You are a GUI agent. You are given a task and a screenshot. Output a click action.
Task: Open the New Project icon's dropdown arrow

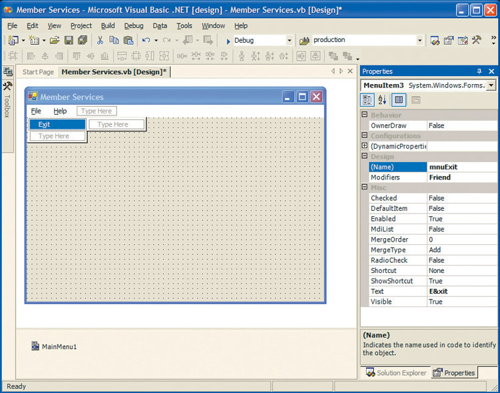click(23, 41)
